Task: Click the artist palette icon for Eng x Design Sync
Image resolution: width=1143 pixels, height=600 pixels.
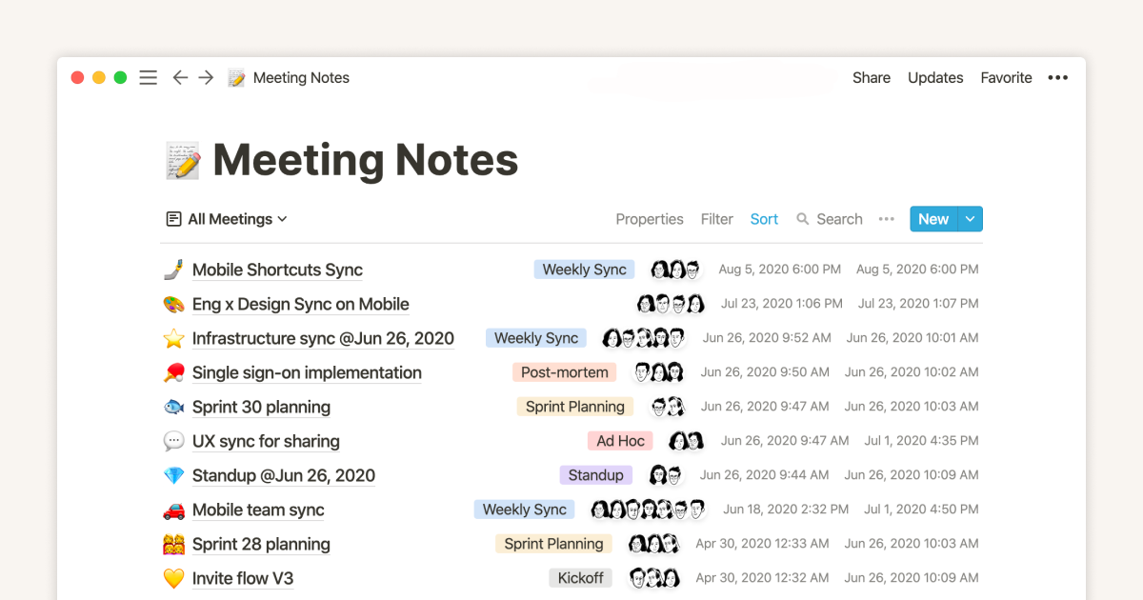Action: pos(174,303)
